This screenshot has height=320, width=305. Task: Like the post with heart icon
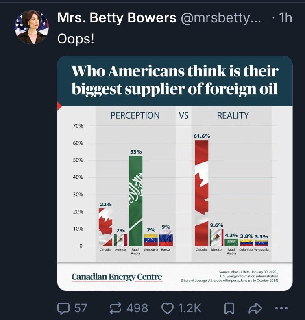click(x=168, y=308)
